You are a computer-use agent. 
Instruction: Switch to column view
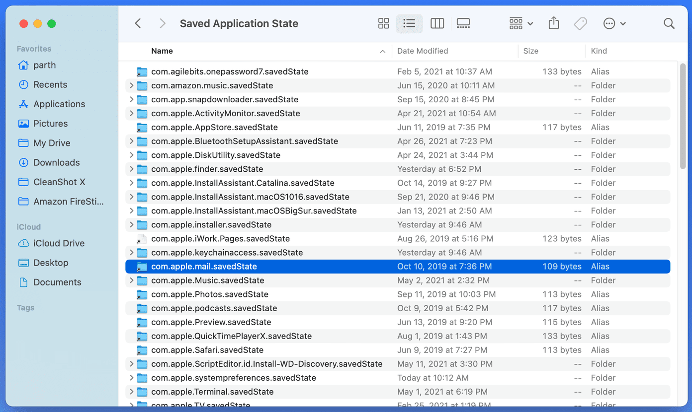click(x=437, y=23)
